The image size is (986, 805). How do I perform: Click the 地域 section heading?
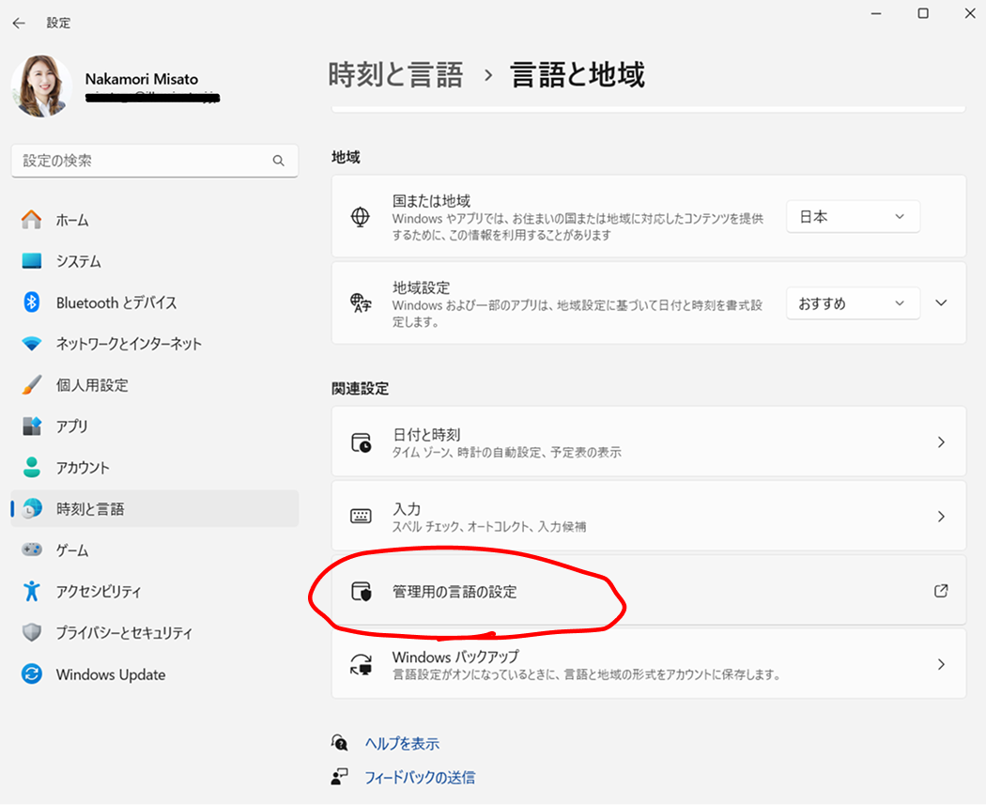pyautogui.click(x=346, y=157)
